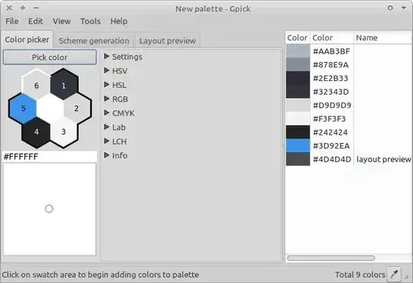Expand the CMYK section
The image size is (413, 283).
(x=119, y=113)
